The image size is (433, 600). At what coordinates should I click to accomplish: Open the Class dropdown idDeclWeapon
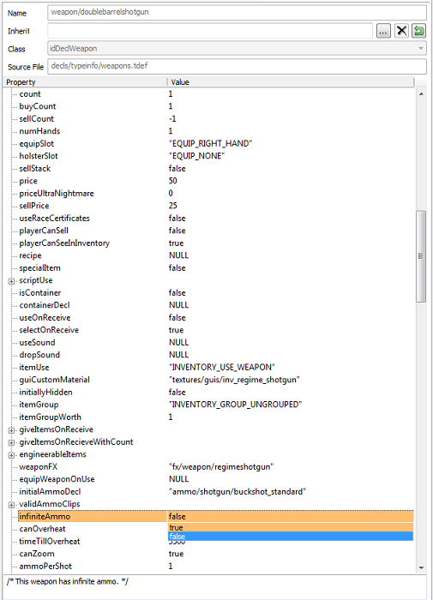pos(237,49)
